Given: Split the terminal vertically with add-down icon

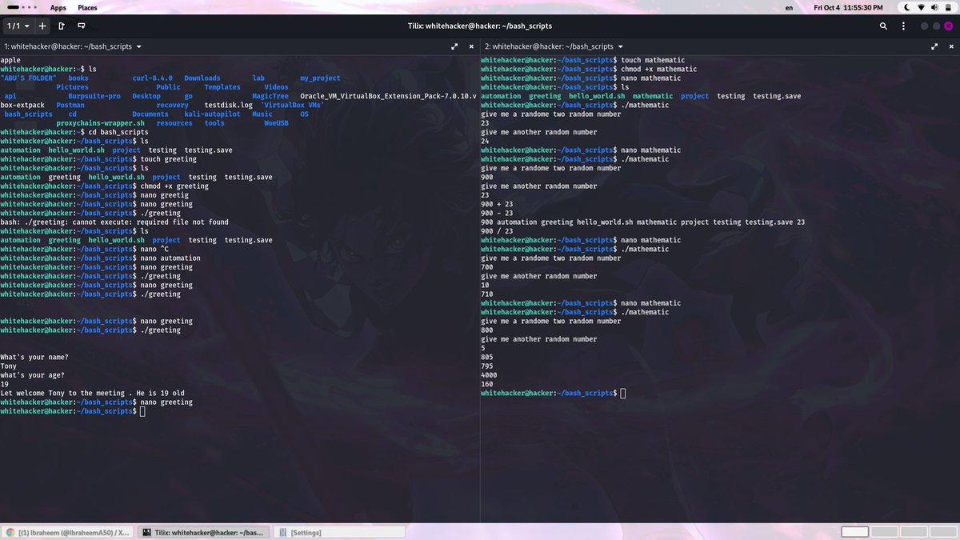Looking at the screenshot, I should click(81, 26).
